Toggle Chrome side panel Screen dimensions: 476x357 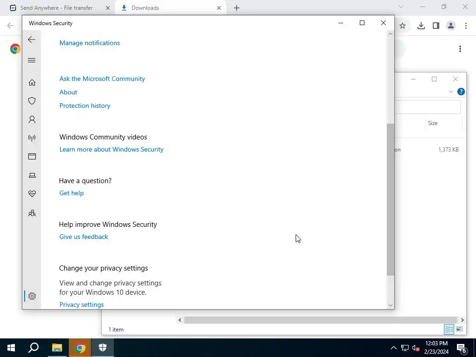tap(436, 26)
